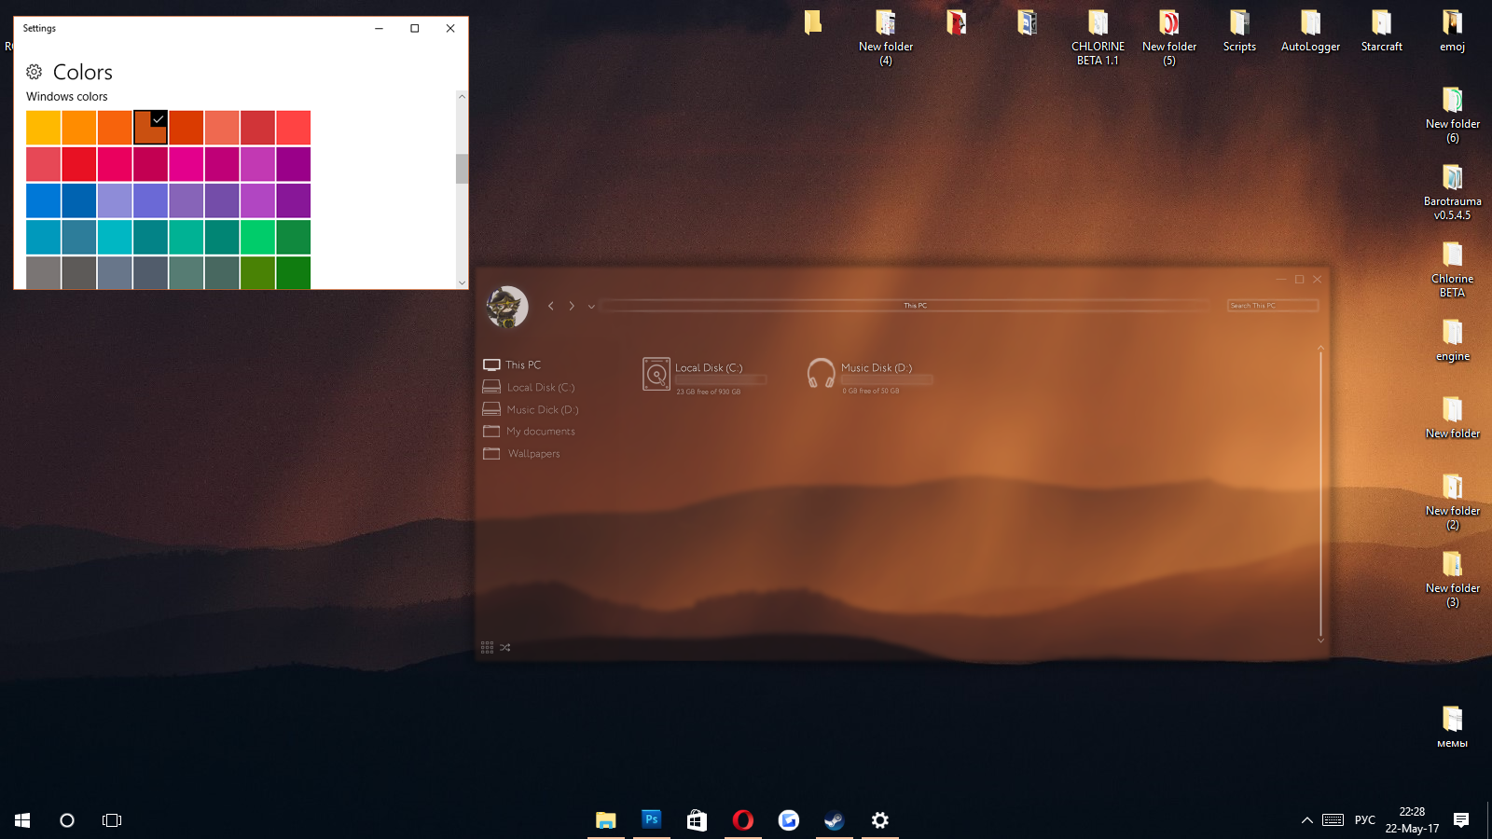Switch the input language indicator РУС

point(1365,820)
